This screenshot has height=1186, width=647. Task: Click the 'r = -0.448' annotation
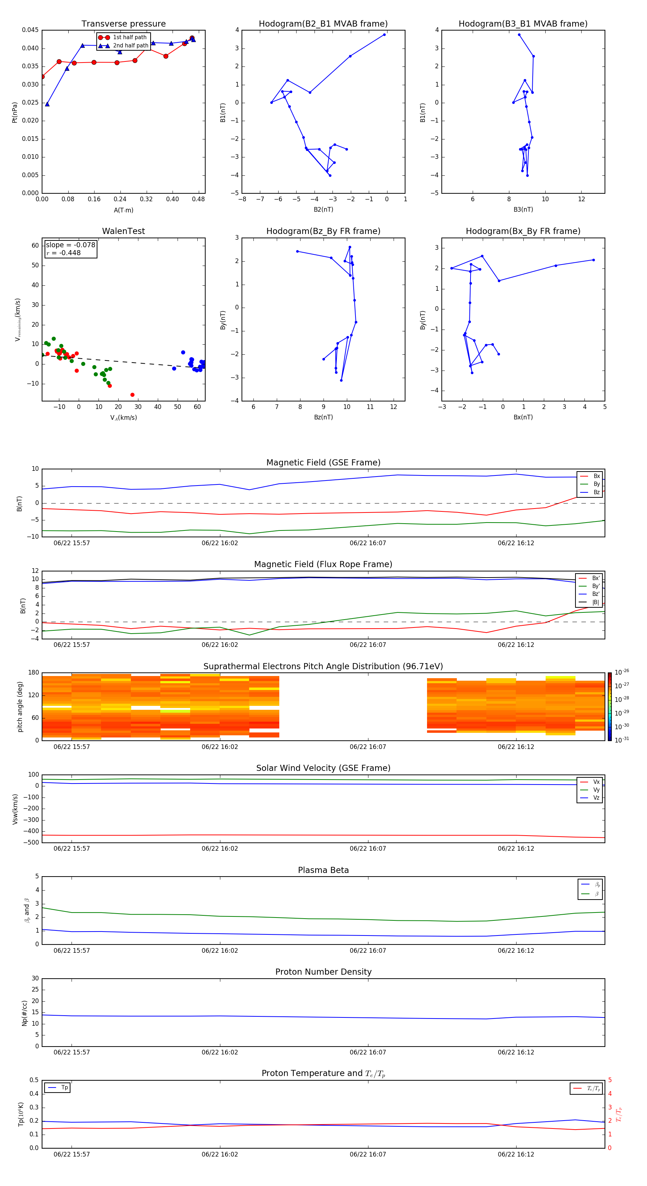tap(64, 253)
